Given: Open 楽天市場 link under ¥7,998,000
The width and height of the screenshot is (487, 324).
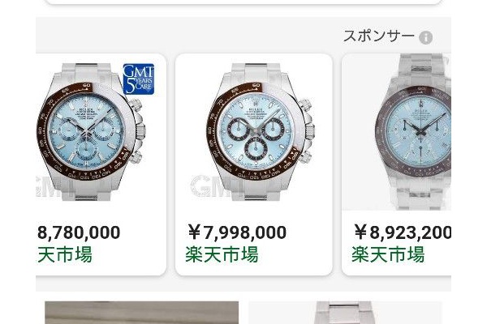Looking at the screenshot, I should pos(222,254).
